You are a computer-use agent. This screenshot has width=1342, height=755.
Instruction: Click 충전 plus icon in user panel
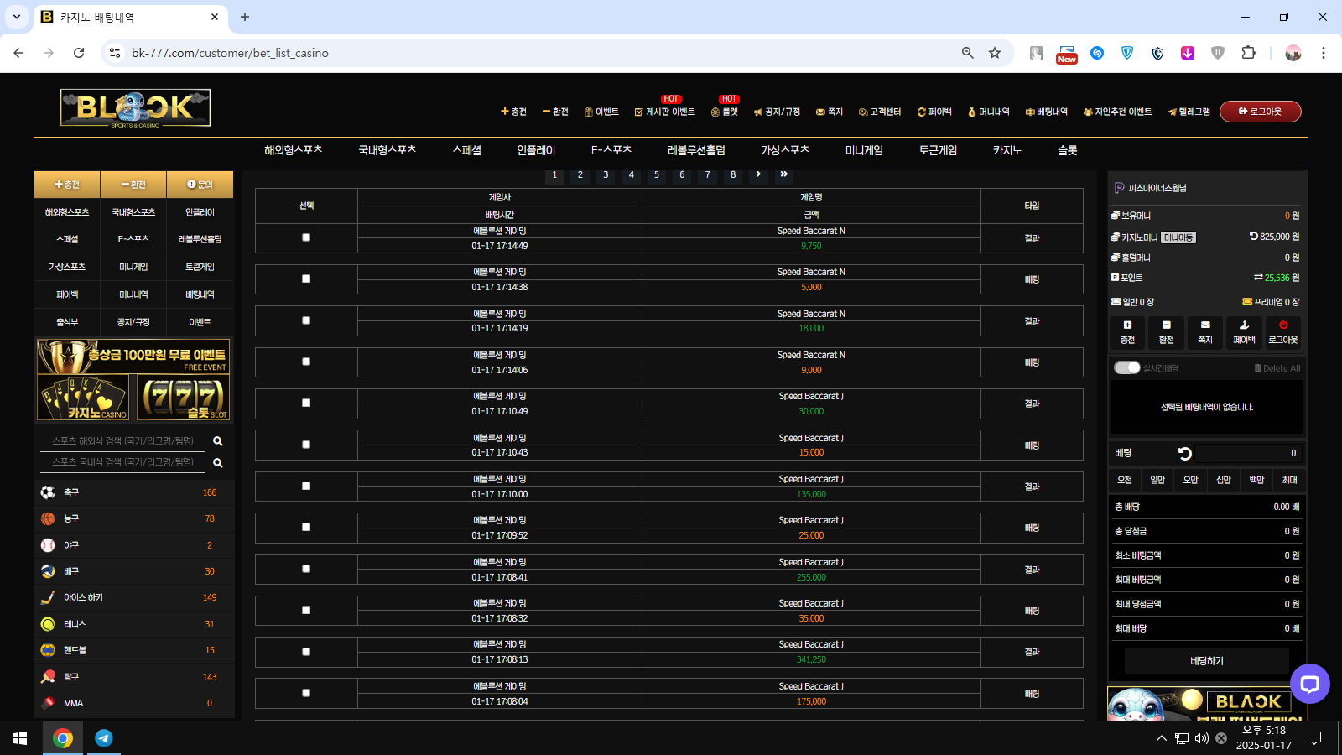pyautogui.click(x=1127, y=325)
